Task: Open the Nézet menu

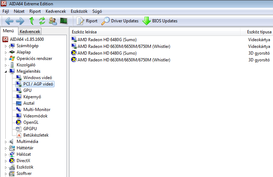Action: [19, 11]
